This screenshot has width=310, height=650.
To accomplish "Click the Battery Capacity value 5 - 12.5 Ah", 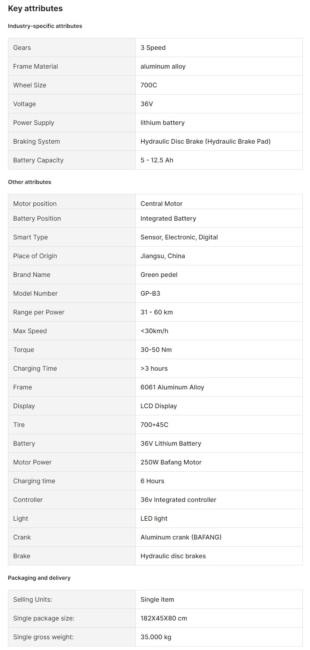I will [x=157, y=160].
